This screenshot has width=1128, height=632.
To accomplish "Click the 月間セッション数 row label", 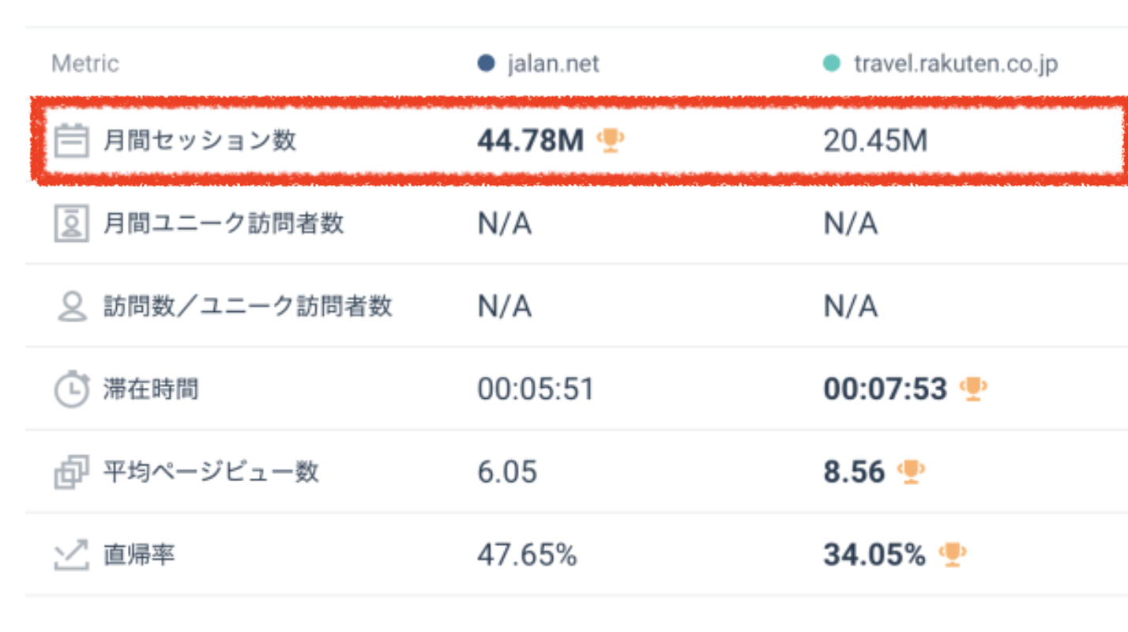I will [x=200, y=141].
